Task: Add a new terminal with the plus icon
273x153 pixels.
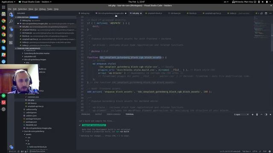Action: click(253, 114)
